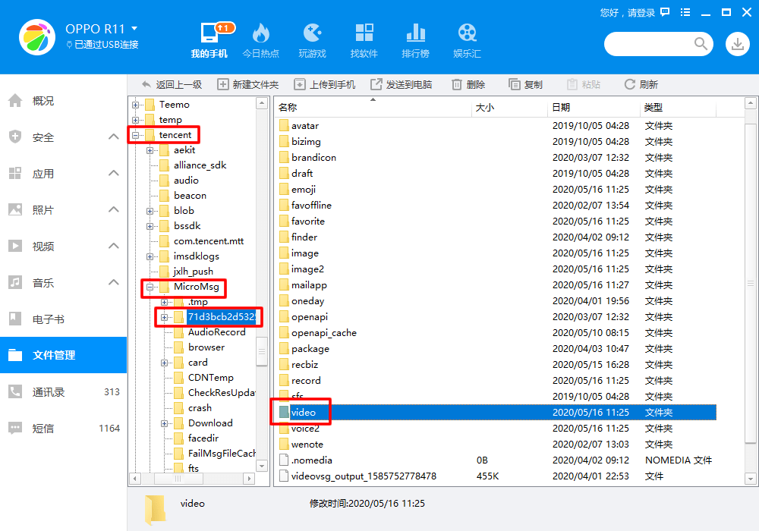Open the Play Games (玩游戏) tab
The height and width of the screenshot is (531, 759).
(312, 40)
